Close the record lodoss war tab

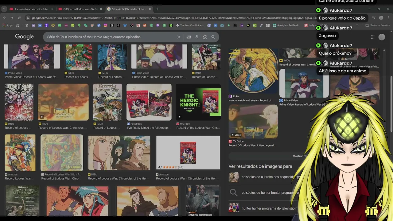coord(101,9)
